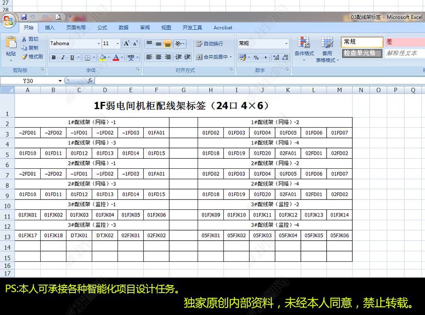Apply the 检查单元格 cell style
Viewport: 425px width, 315px height.
point(362,53)
